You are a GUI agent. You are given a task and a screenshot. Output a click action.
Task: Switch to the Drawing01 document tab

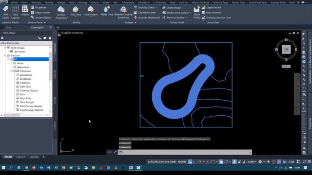pos(38,28)
